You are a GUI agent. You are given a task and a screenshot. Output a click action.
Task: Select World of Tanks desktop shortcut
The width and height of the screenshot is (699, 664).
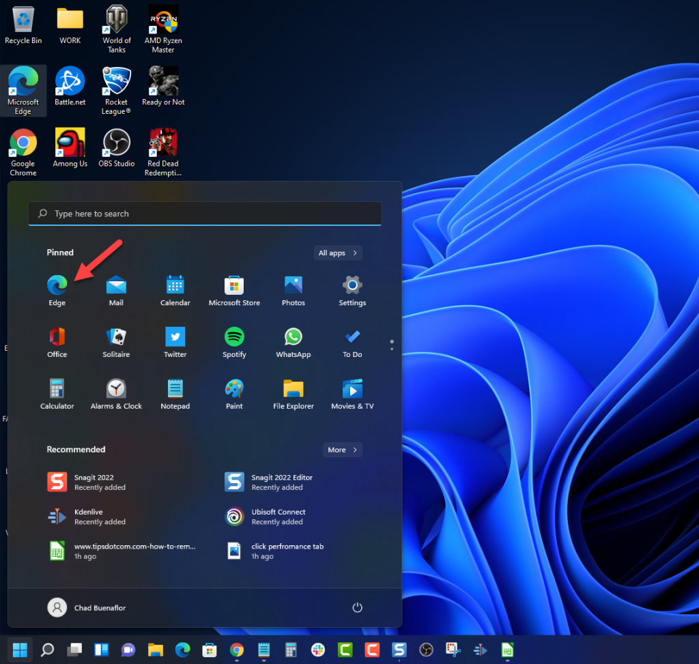click(117, 29)
